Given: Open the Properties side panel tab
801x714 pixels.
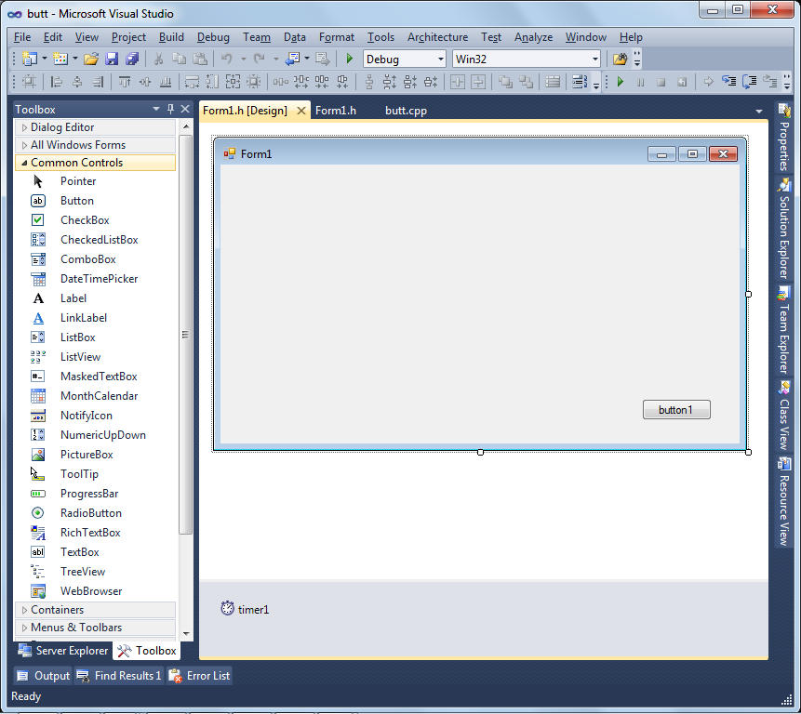Looking at the screenshot, I should click(x=784, y=138).
